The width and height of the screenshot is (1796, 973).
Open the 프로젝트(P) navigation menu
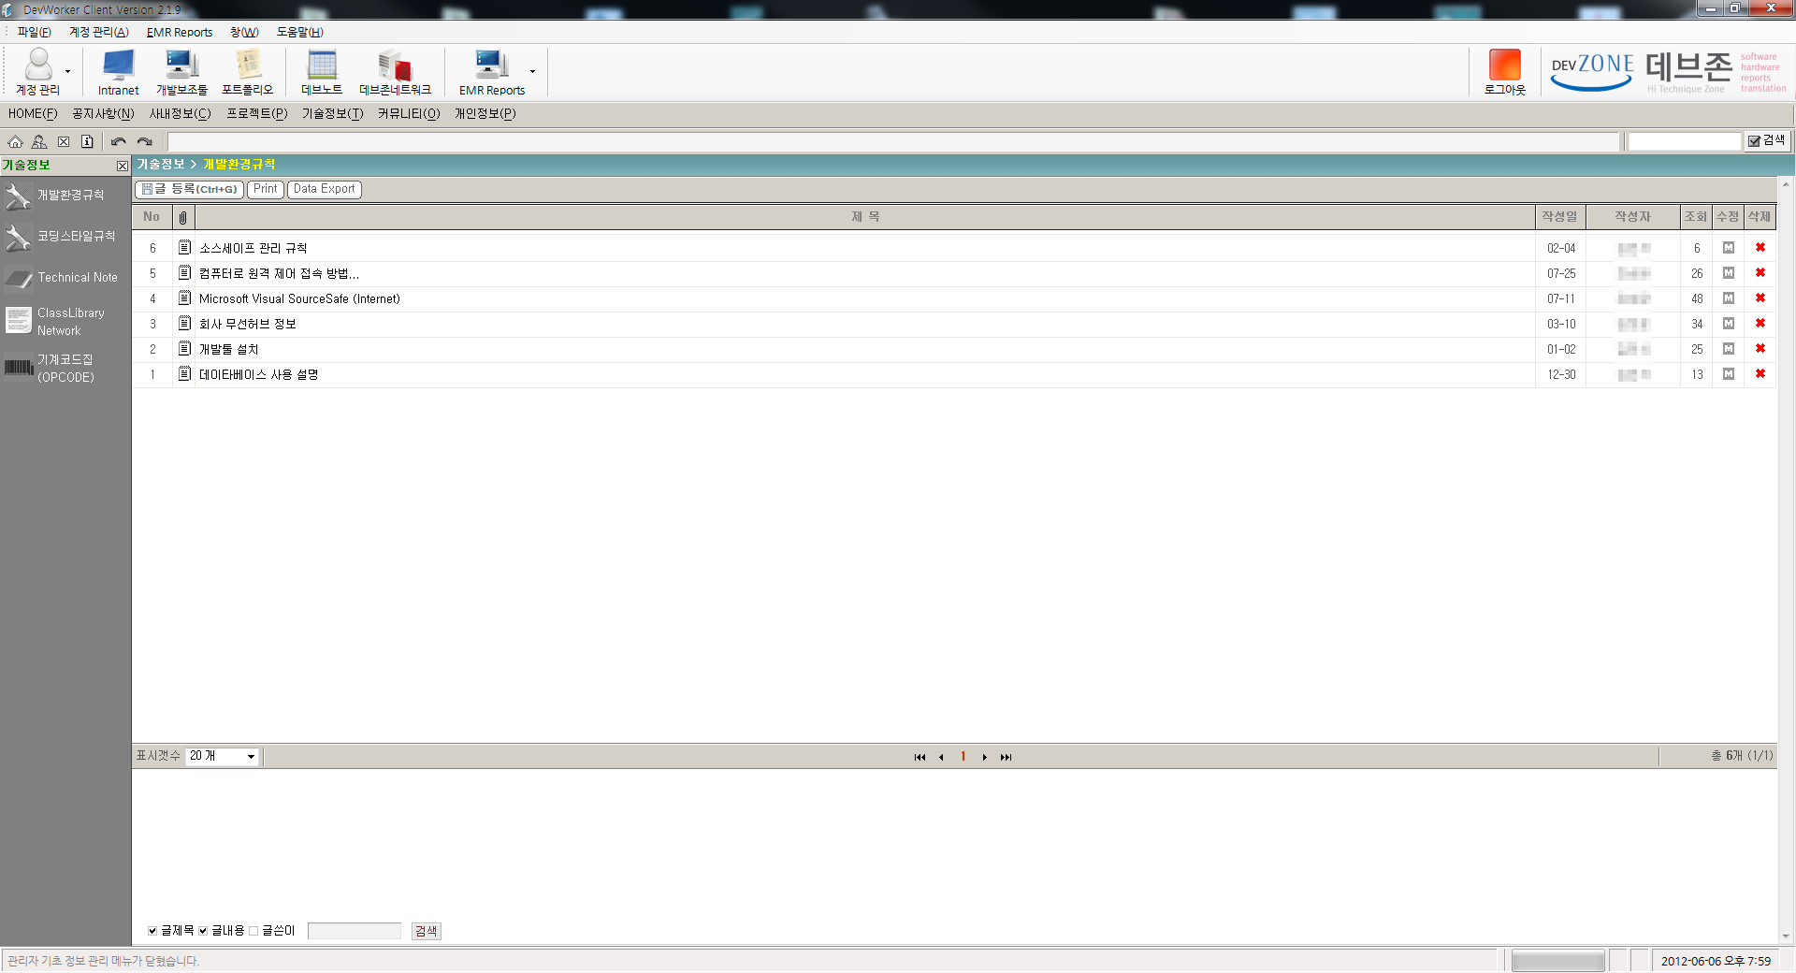257,114
